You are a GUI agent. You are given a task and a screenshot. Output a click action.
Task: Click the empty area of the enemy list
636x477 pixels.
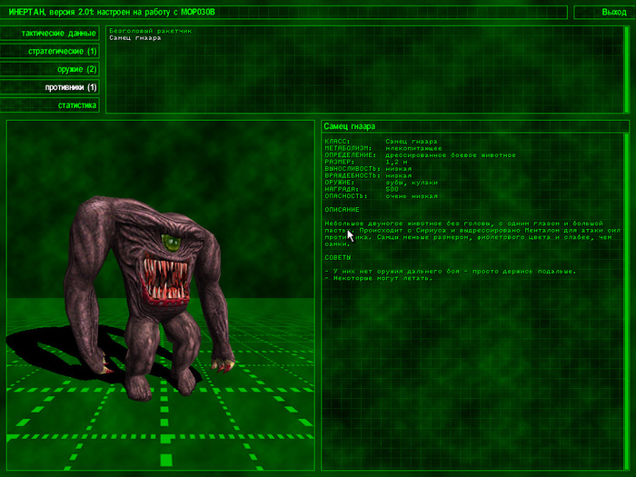pos(363,82)
